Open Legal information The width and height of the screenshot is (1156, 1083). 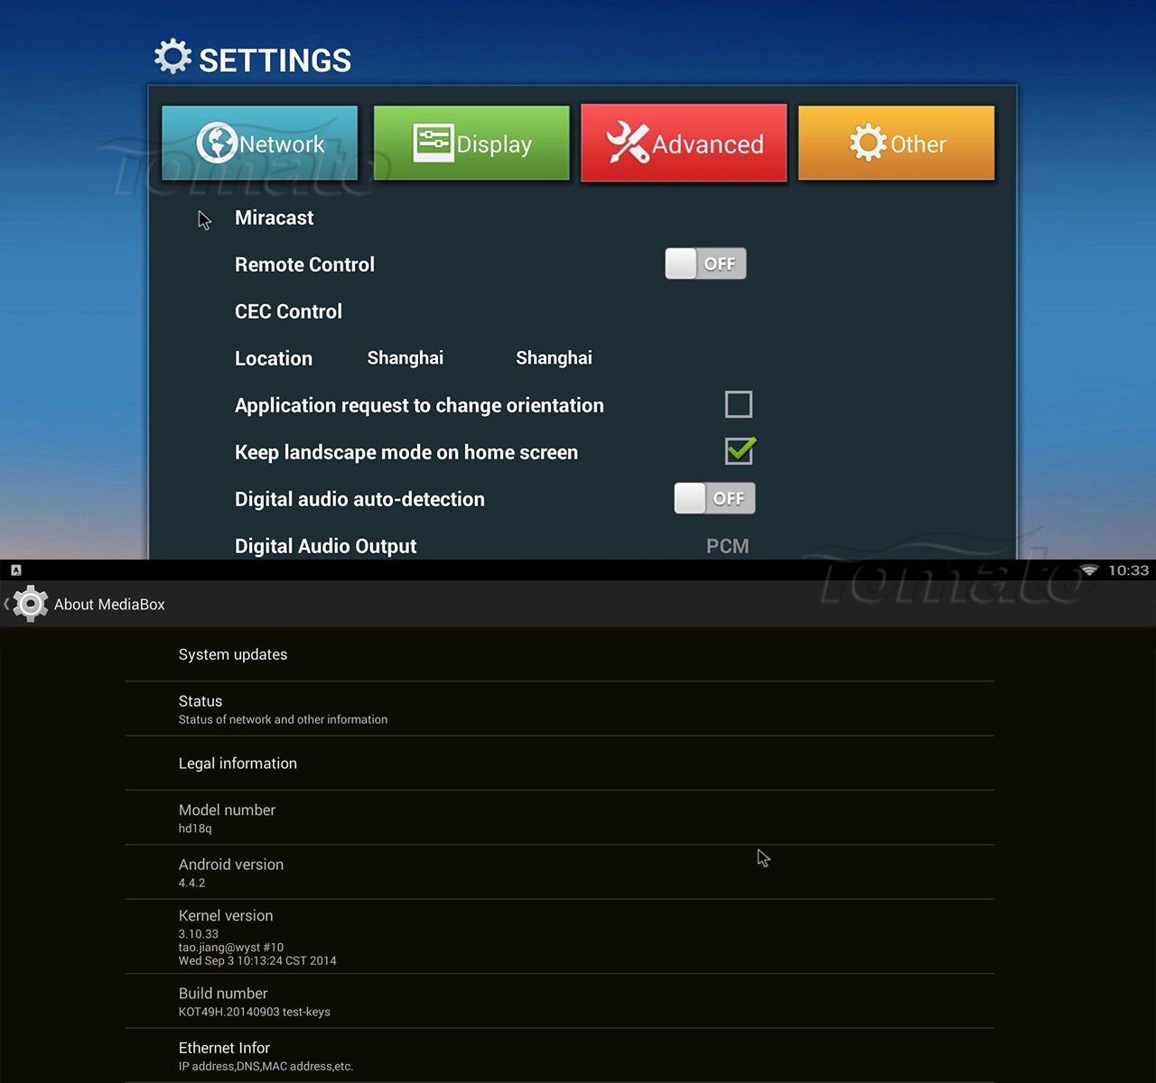[559, 764]
